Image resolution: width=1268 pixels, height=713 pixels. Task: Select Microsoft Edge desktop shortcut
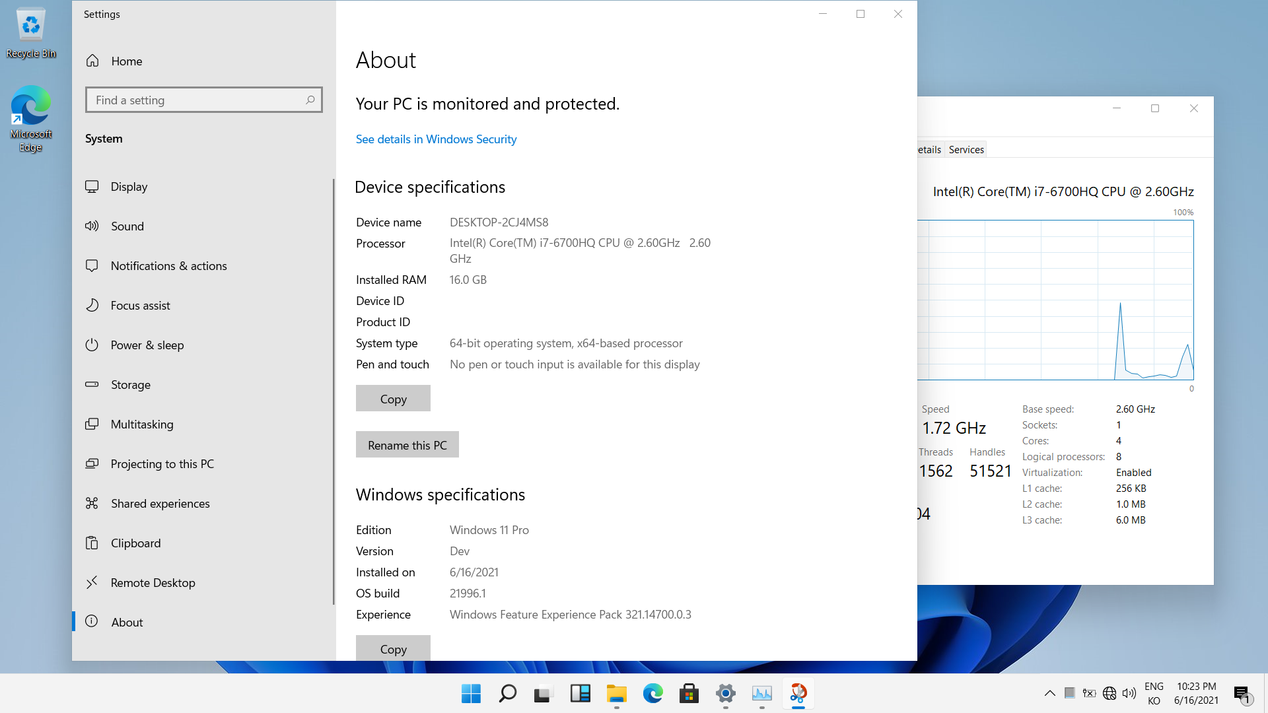tap(30, 119)
